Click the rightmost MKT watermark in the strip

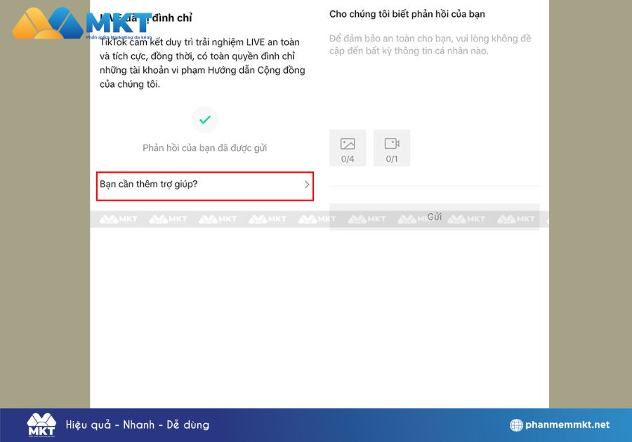click(516, 219)
